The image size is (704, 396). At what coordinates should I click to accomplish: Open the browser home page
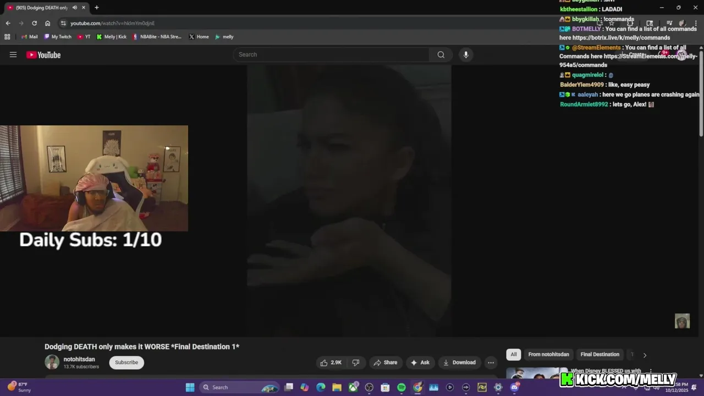47,23
